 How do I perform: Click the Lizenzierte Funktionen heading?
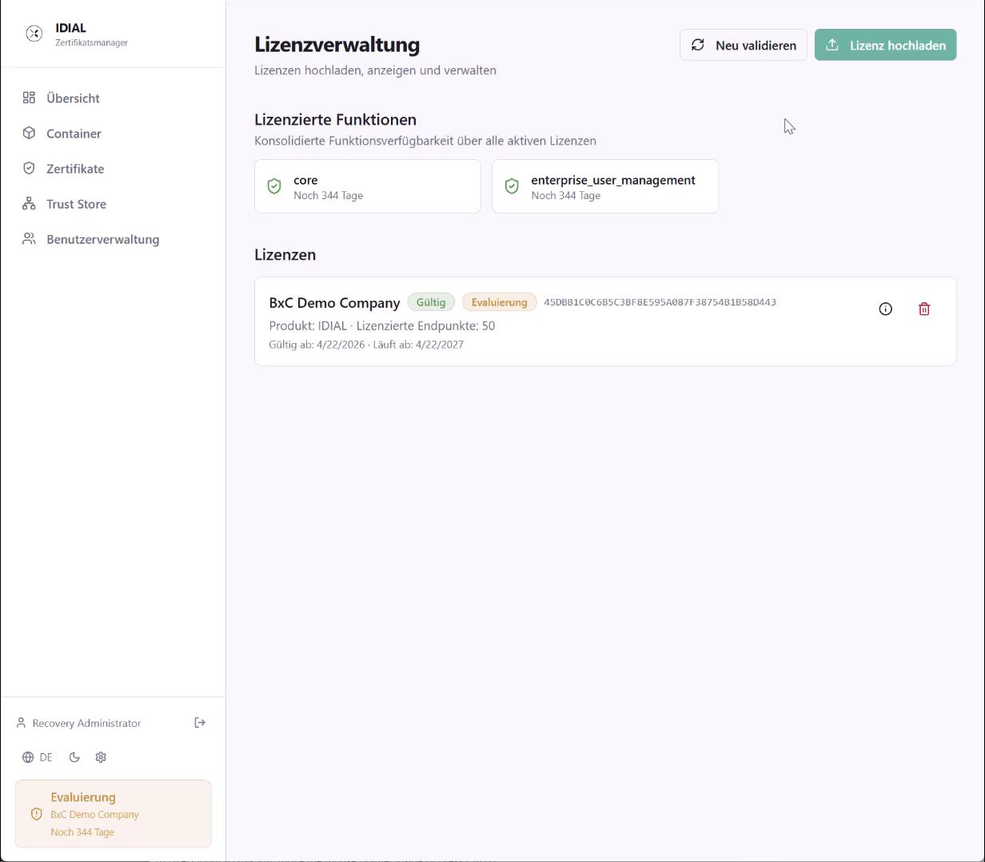tap(335, 119)
